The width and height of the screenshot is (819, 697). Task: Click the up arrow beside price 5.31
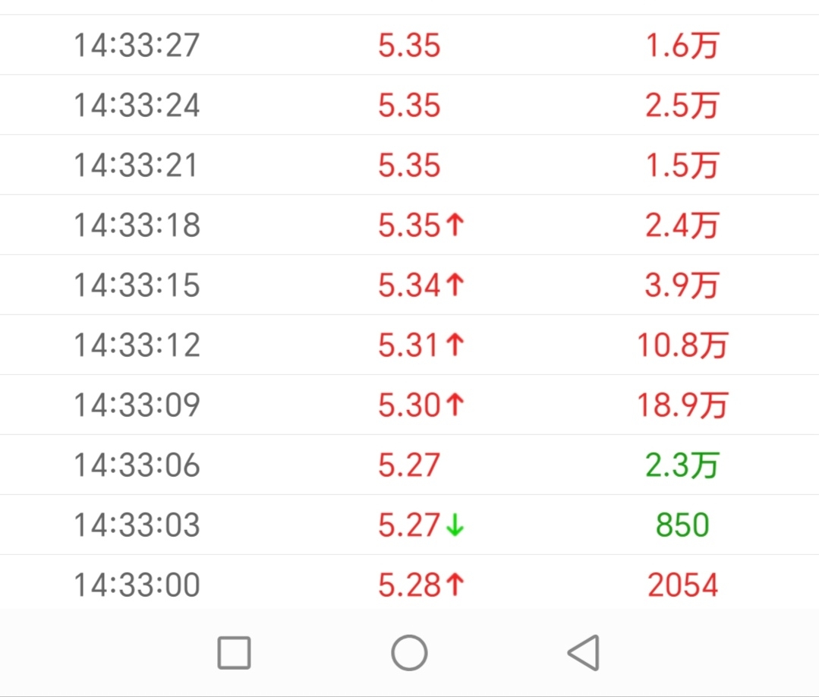tap(455, 345)
